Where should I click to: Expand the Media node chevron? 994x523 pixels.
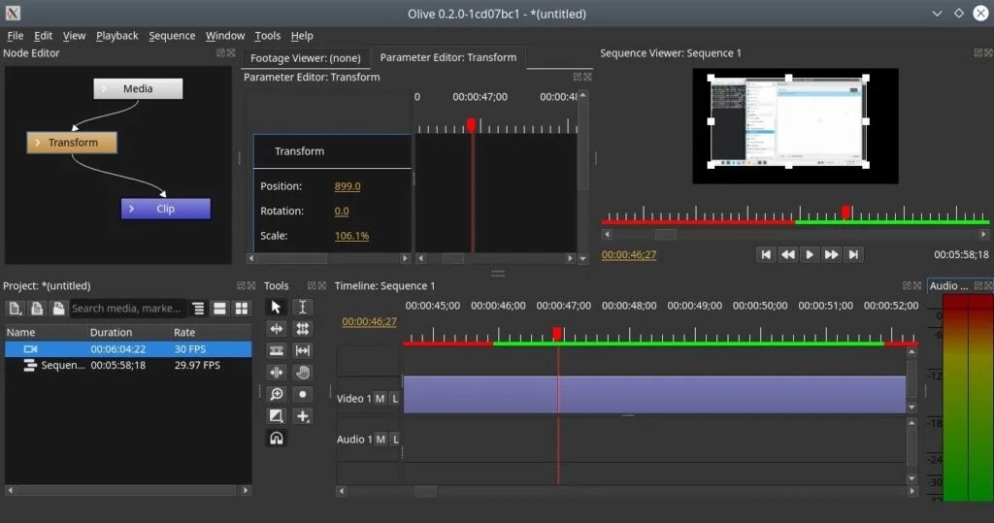105,89
